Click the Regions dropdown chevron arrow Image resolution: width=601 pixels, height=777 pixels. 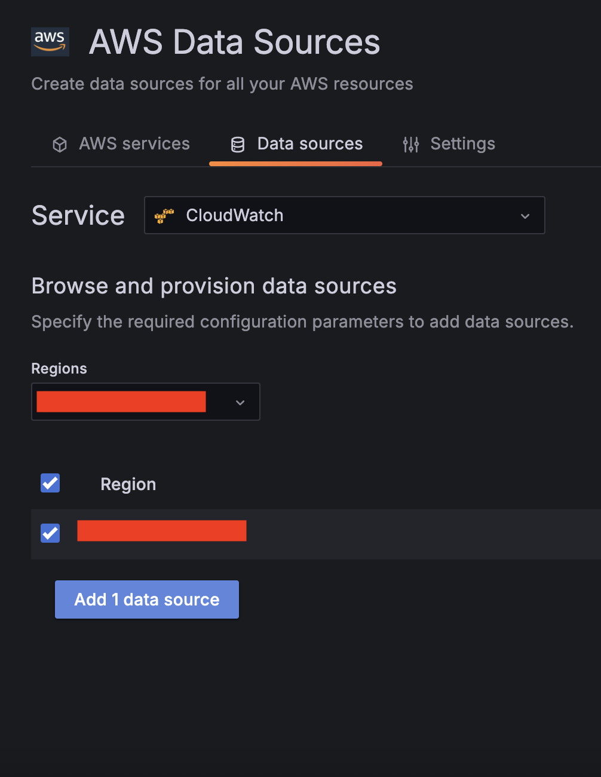click(240, 402)
